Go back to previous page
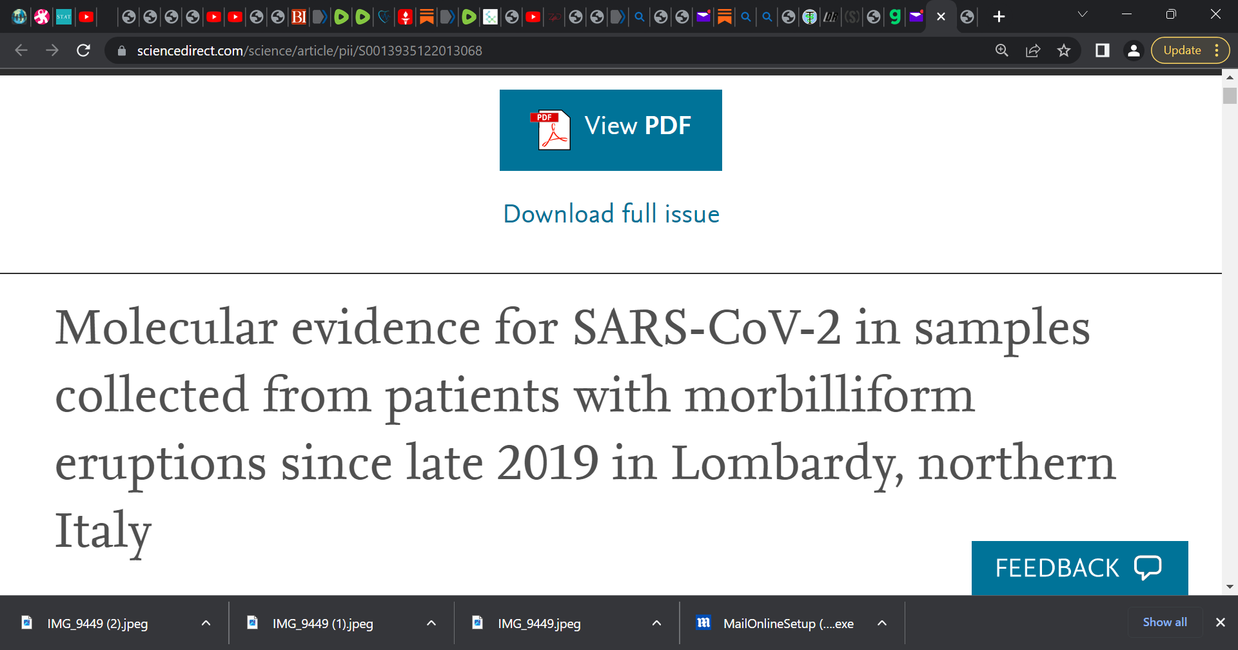The width and height of the screenshot is (1238, 650). click(21, 50)
